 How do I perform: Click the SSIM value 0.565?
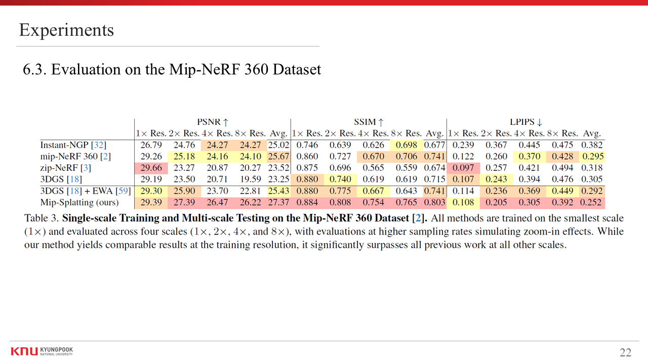point(373,168)
